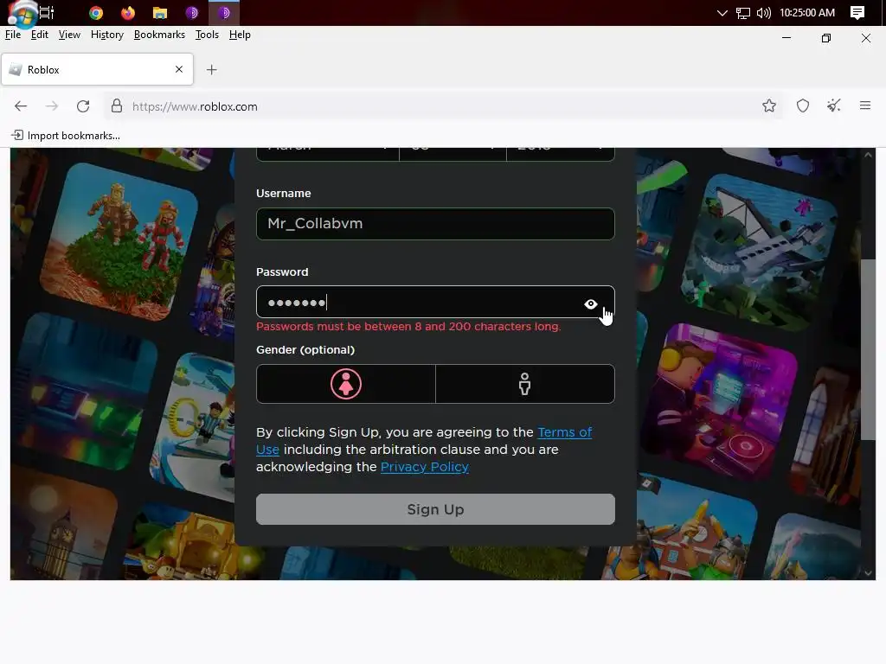Click the Sign Up button

(x=435, y=509)
